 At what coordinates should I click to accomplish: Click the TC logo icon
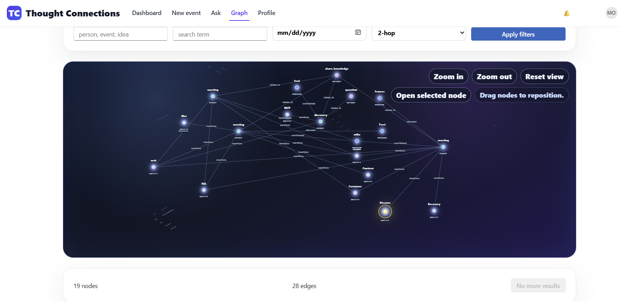(x=14, y=13)
